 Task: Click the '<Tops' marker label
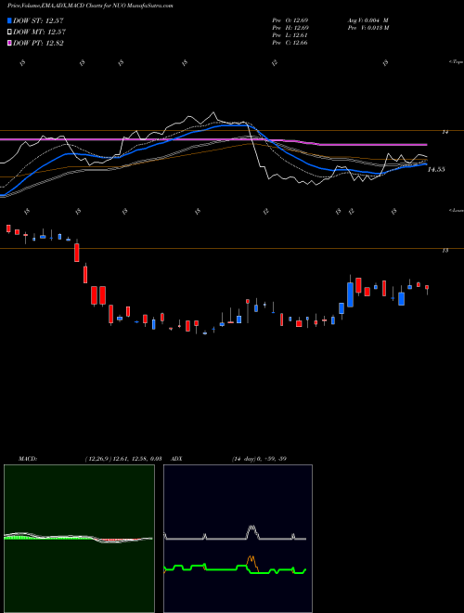pyautogui.click(x=456, y=62)
